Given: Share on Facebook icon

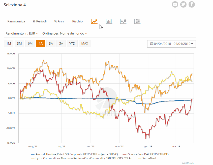Looking at the screenshot, I should [x=192, y=4].
